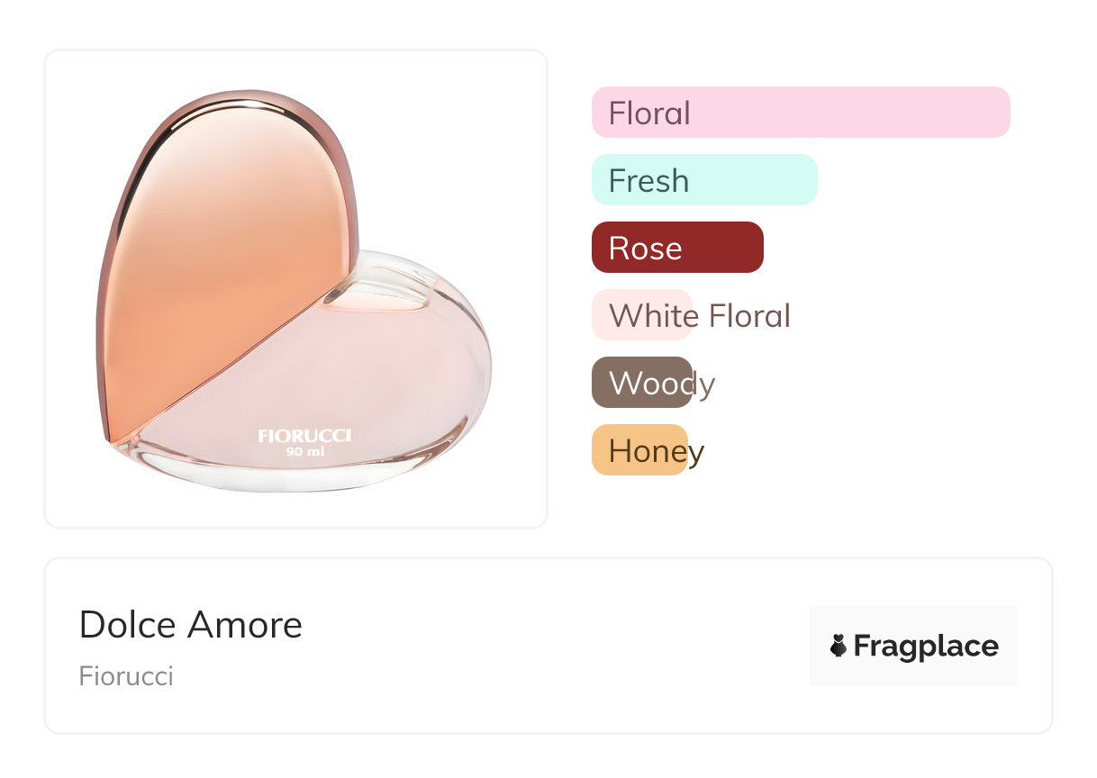Viewport: 1097px width, 778px height.
Task: Select the brown Woody accord bar
Action: point(642,383)
